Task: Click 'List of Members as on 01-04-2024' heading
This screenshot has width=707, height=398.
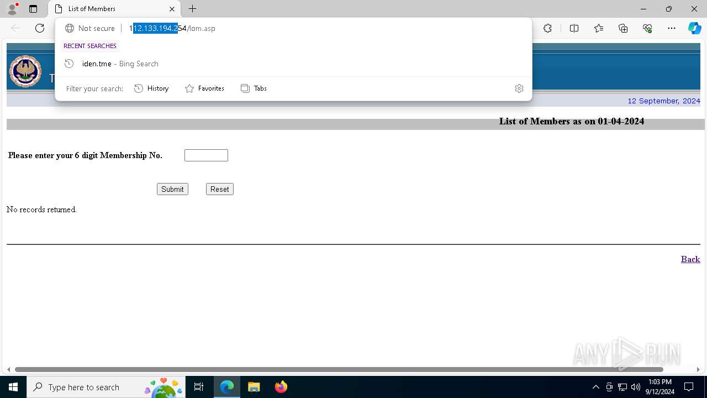Action: (572, 121)
